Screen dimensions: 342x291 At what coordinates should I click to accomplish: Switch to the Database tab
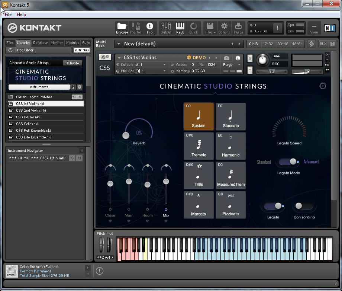[41, 43]
